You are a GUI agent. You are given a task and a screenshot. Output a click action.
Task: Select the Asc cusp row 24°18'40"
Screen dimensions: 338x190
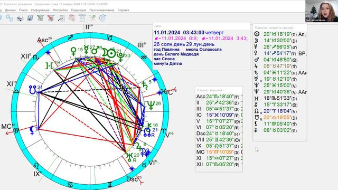pos(219,97)
